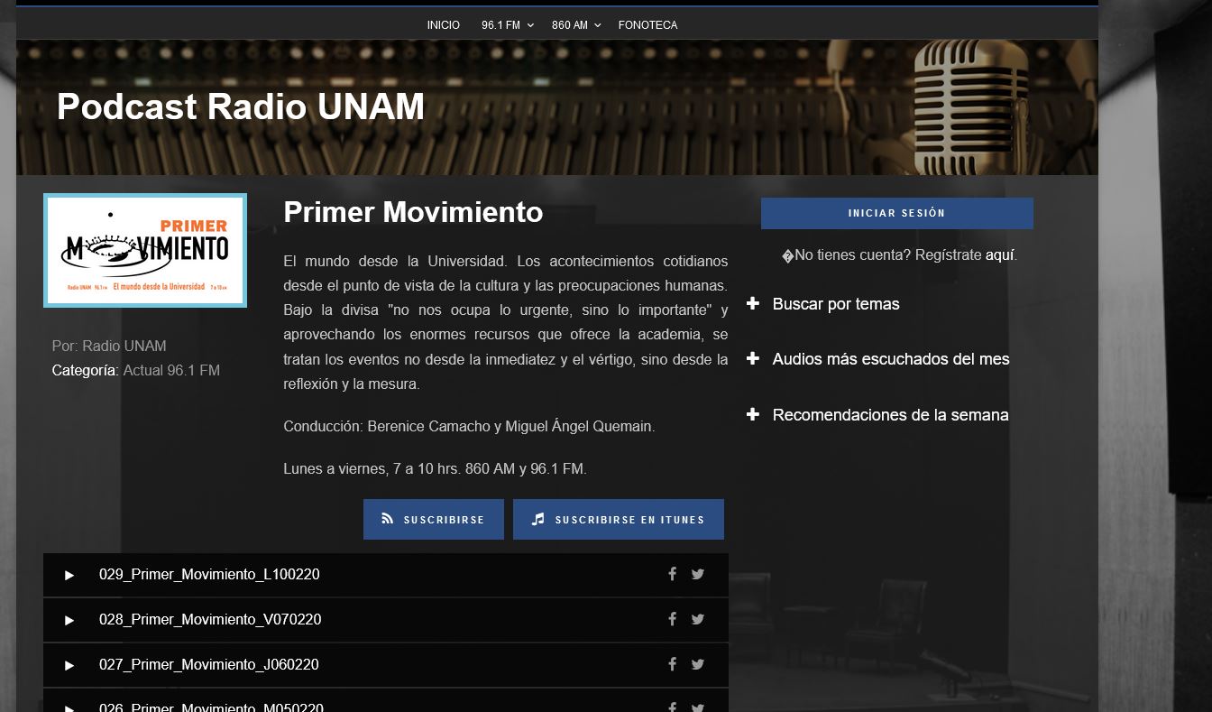
Task: Click 'Por: Radio UNAM' author text
Action: point(109,347)
